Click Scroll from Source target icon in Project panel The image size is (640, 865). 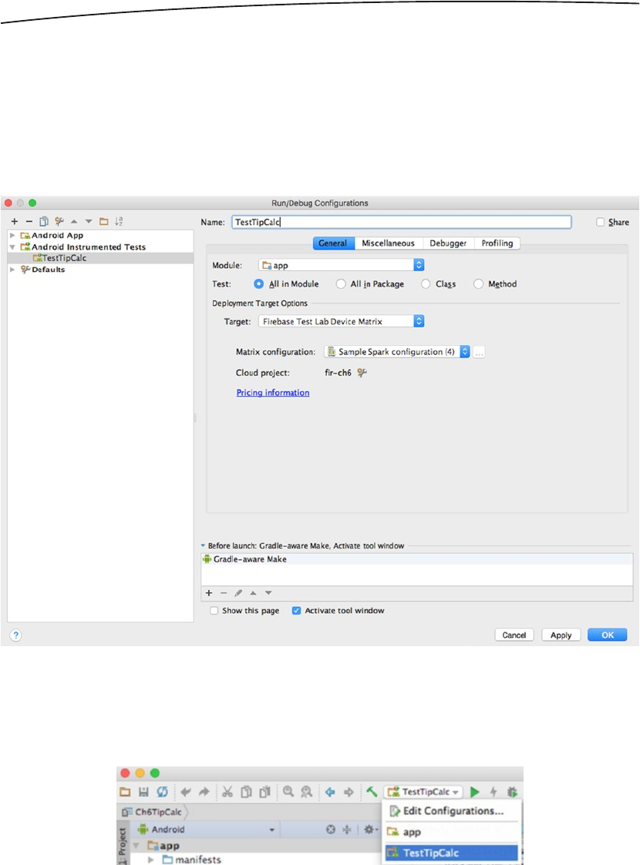click(331, 830)
